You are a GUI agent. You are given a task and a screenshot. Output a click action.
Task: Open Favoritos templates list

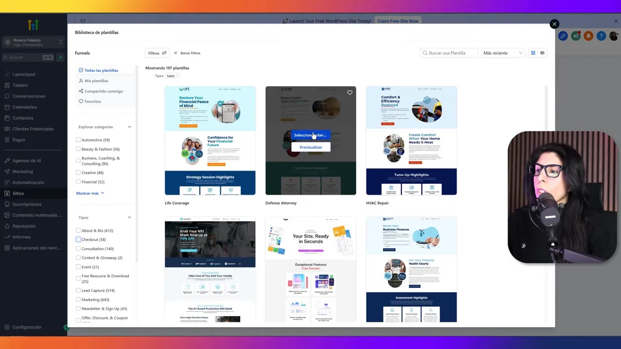tap(92, 101)
